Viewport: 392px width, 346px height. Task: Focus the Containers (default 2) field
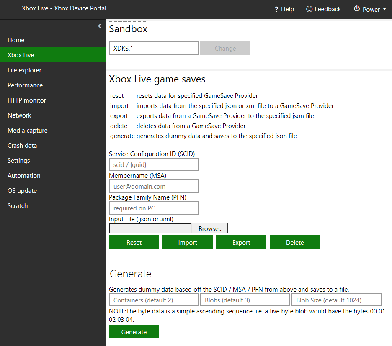click(154, 300)
